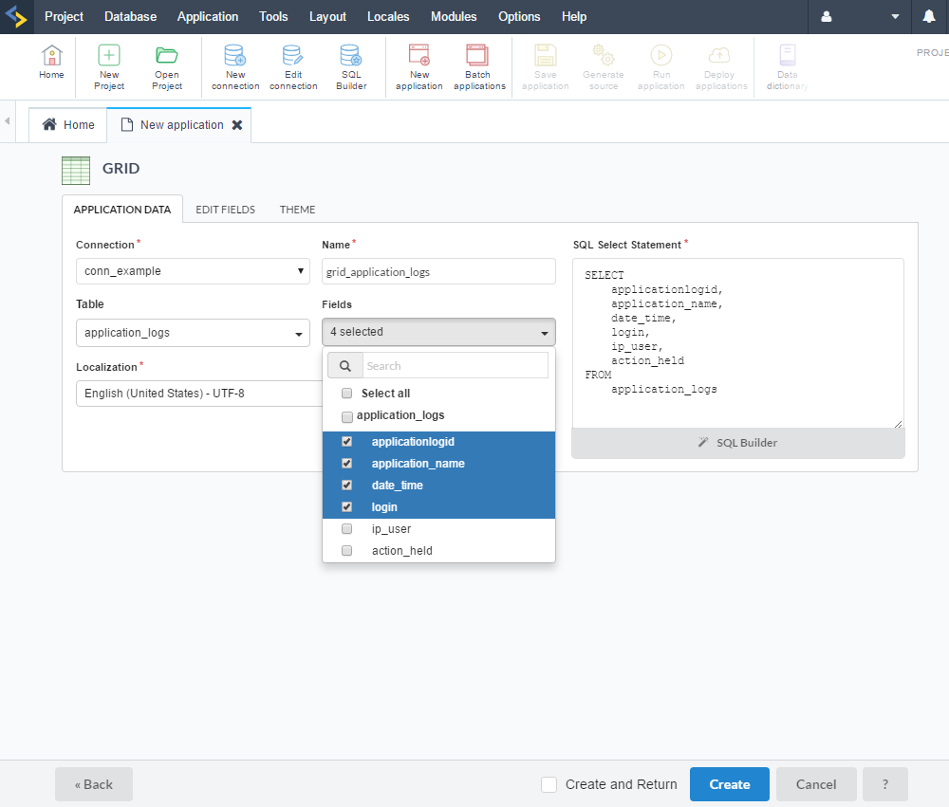Collapse the Fields '4 selected' dropdown
949x807 pixels.
pos(438,332)
